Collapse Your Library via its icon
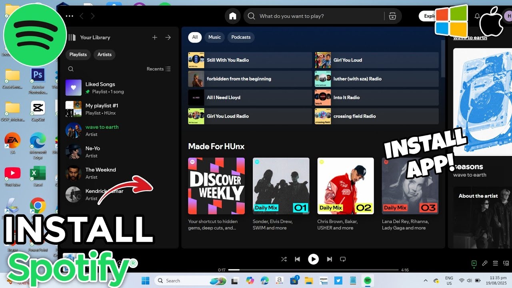This screenshot has width=512, height=288. point(72,37)
